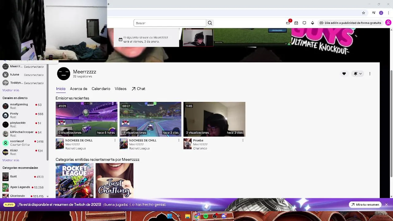
Task: Open the Bits diamond icon
Action: pyautogui.click(x=313, y=23)
